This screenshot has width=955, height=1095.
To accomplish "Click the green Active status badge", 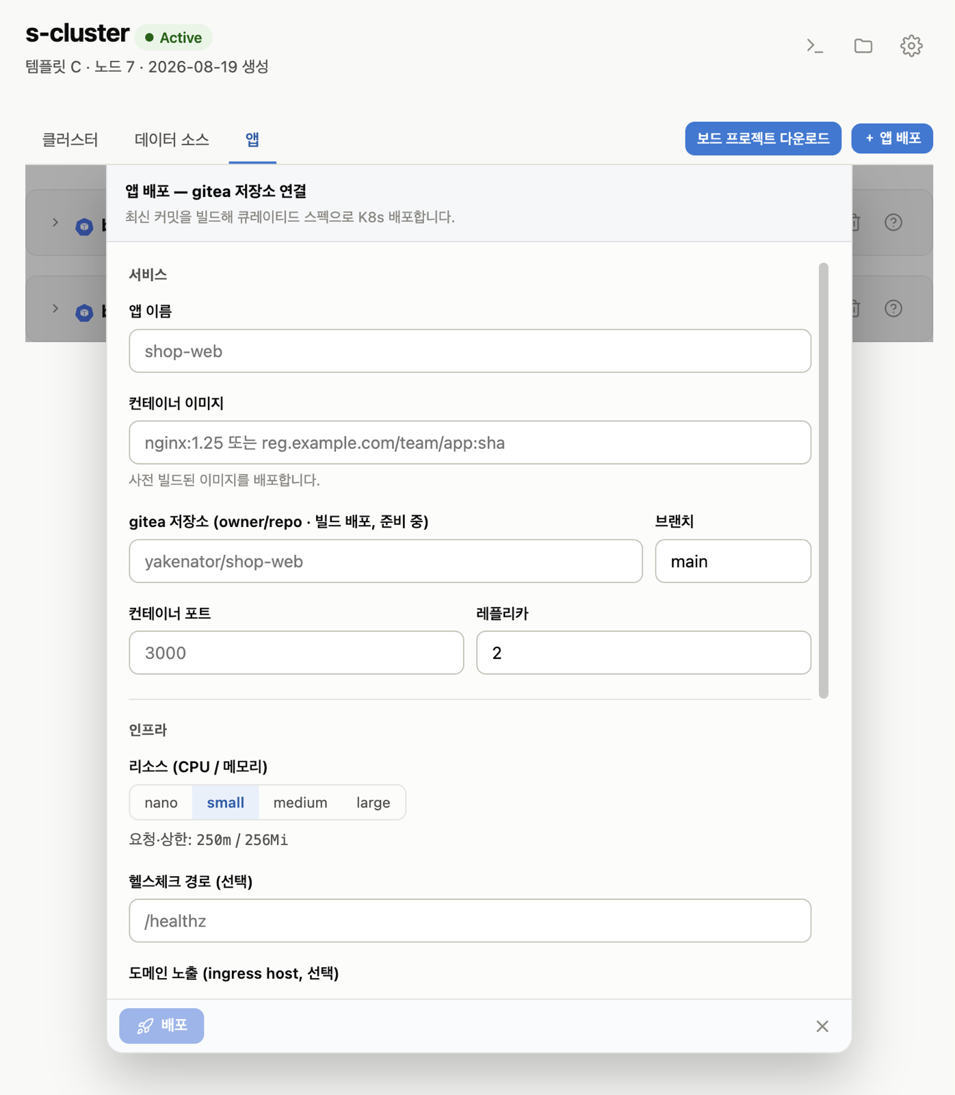I will pos(174,38).
